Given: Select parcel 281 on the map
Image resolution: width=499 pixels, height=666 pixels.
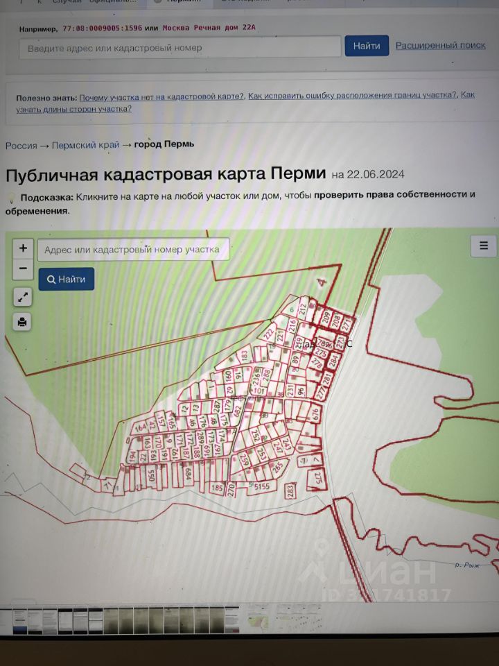Looking at the screenshot, I should pyautogui.click(x=328, y=379).
